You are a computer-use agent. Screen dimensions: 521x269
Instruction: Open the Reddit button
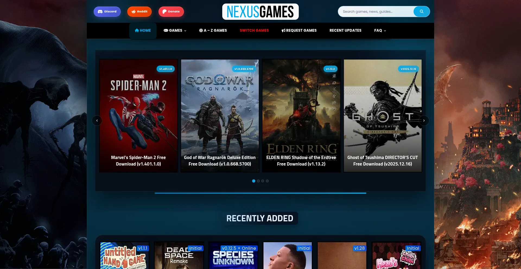139,12
